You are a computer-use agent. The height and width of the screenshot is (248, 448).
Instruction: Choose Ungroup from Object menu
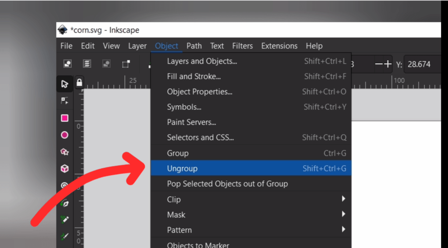pyautogui.click(x=251, y=168)
